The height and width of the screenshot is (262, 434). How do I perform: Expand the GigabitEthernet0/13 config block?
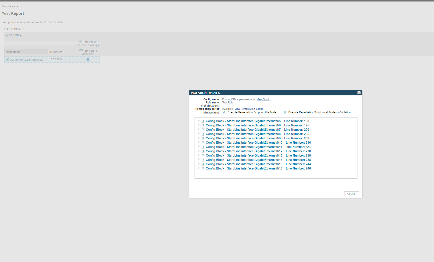click(199, 155)
